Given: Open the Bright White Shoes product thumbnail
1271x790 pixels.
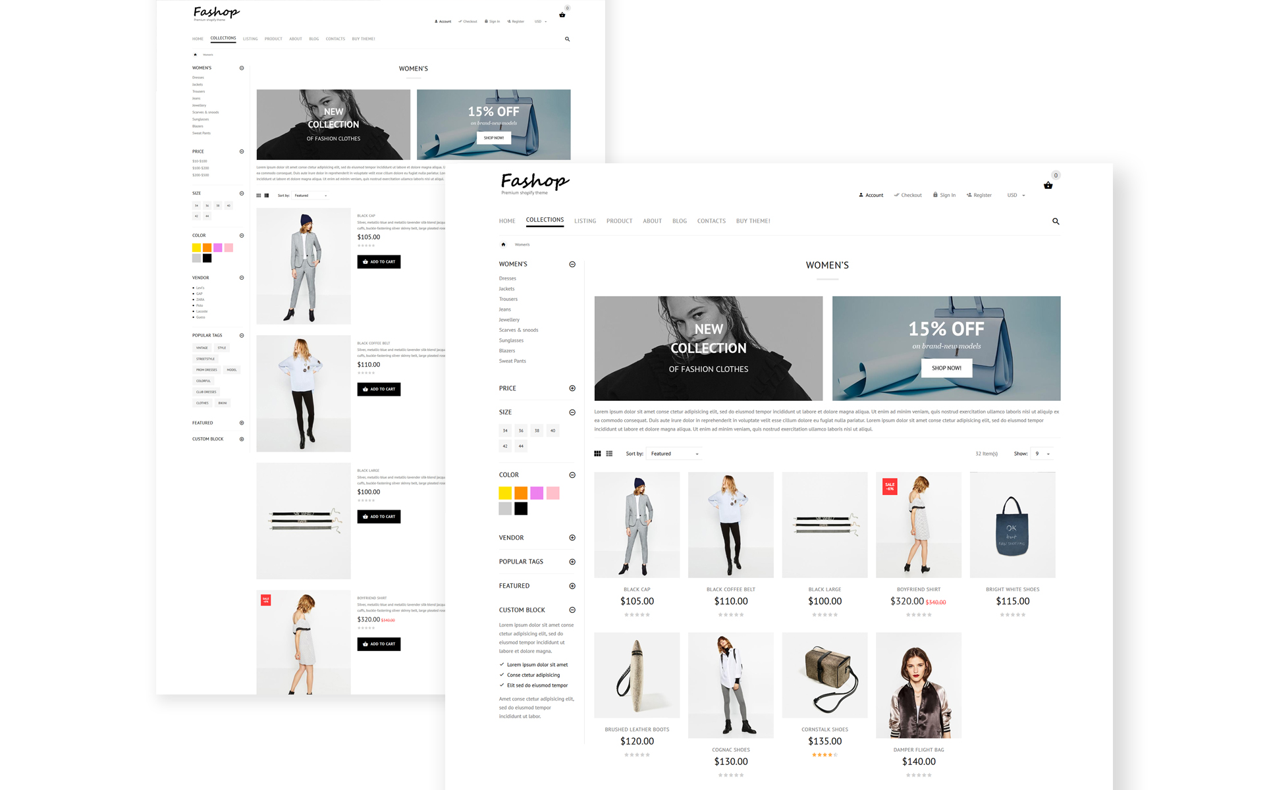Looking at the screenshot, I should [1012, 525].
